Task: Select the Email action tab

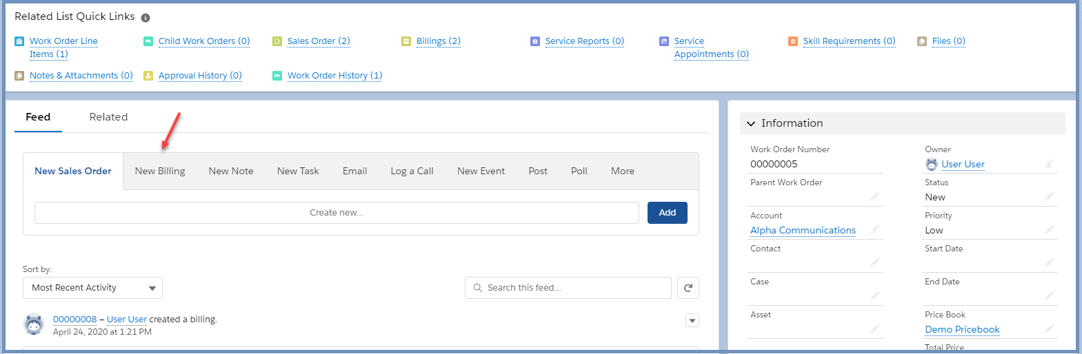Action: (354, 171)
